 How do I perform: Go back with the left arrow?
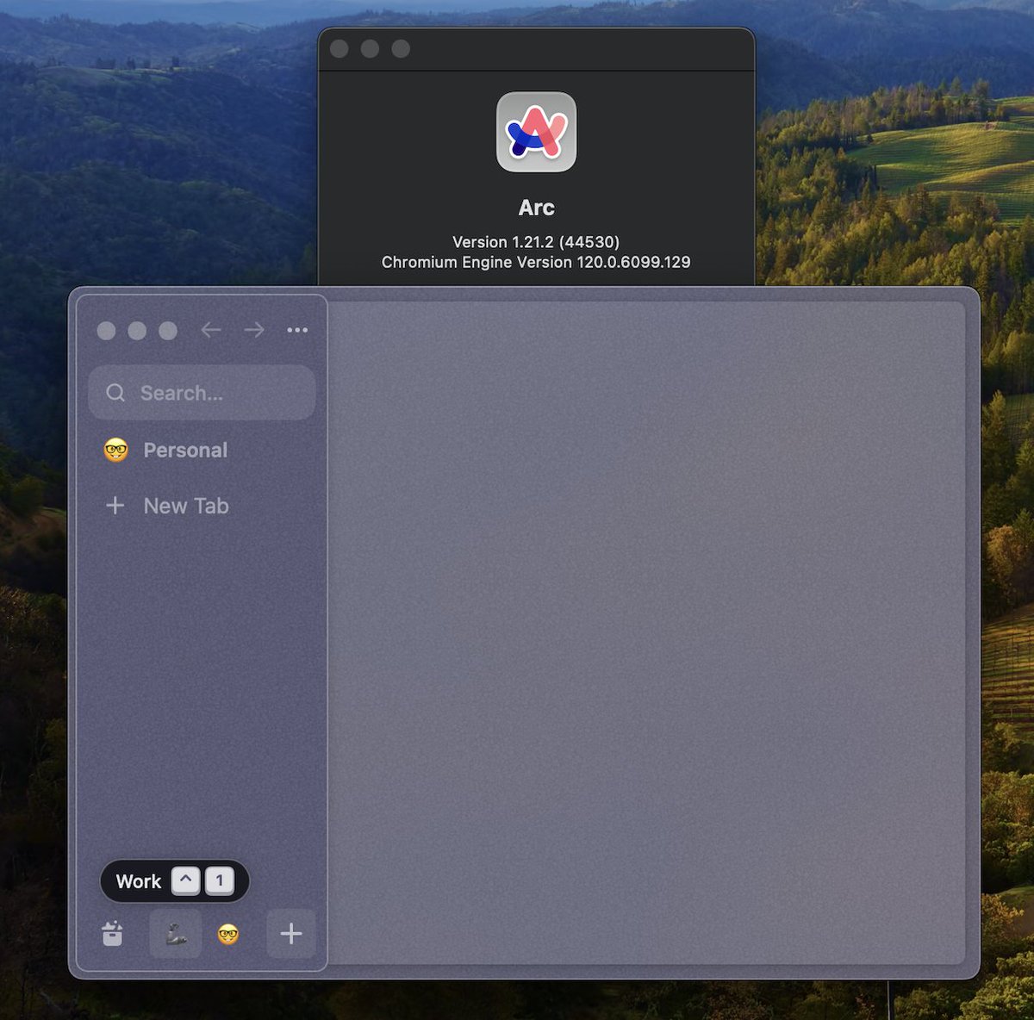(x=211, y=330)
